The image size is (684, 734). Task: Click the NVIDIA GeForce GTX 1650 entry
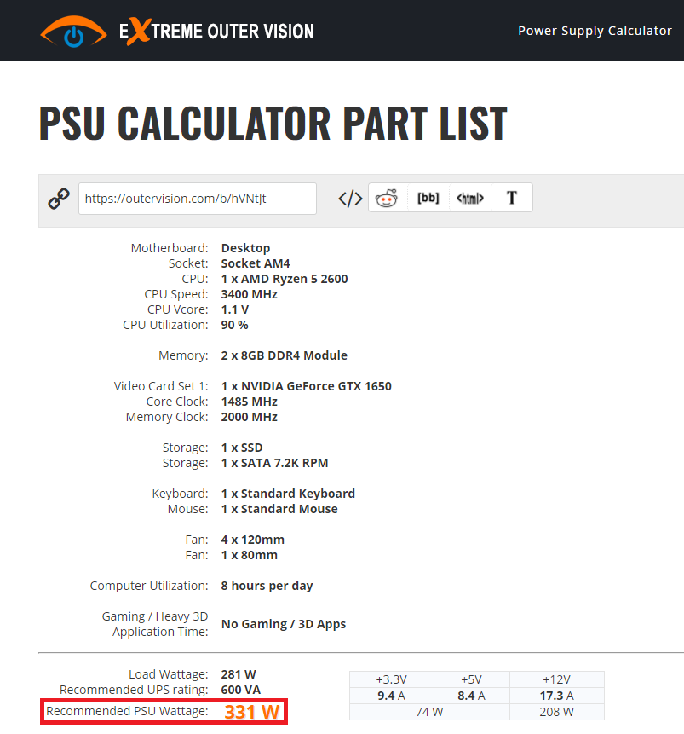pyautogui.click(x=307, y=386)
